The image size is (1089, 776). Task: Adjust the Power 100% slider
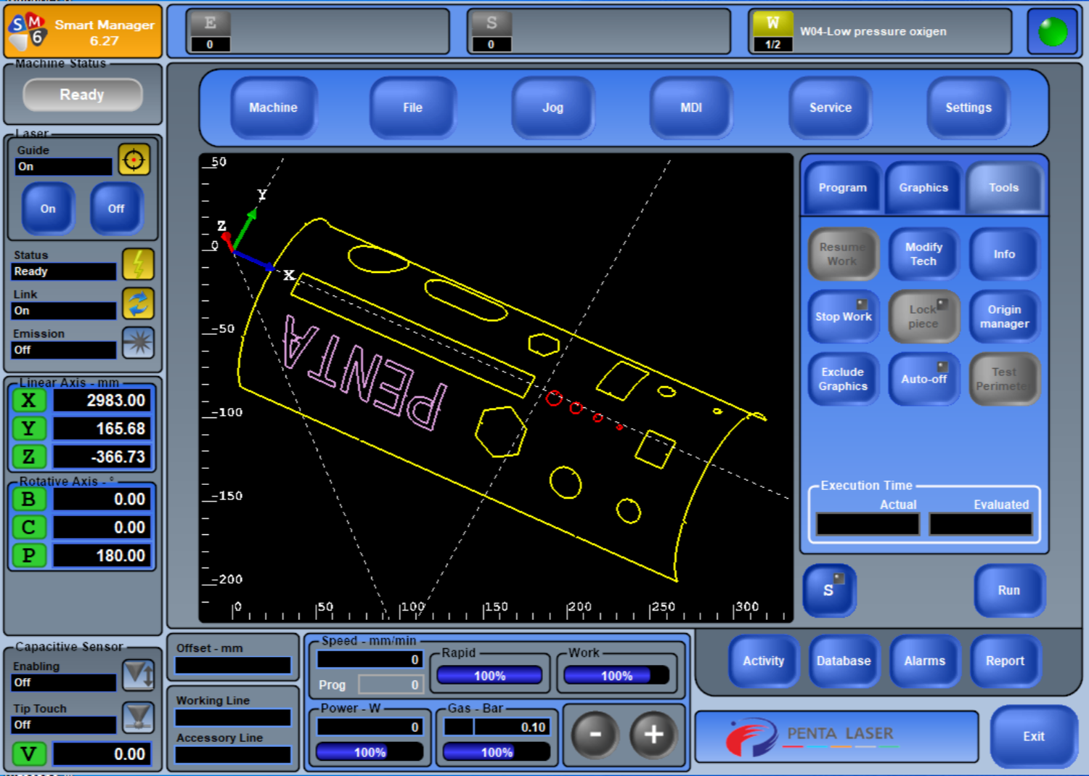pyautogui.click(x=370, y=752)
